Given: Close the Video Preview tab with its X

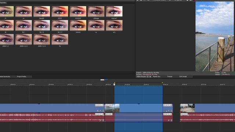Looking at the screenshot, I should tap(150, 77).
